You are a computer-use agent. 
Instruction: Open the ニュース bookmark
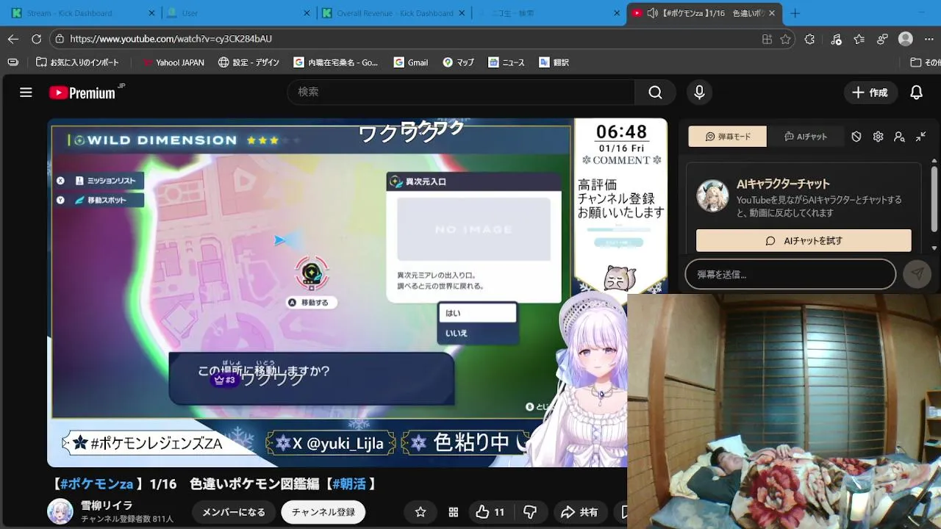pyautogui.click(x=507, y=62)
